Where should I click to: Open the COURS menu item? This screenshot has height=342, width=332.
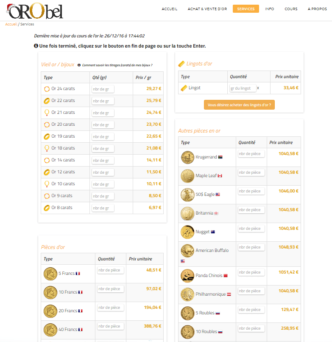click(291, 9)
